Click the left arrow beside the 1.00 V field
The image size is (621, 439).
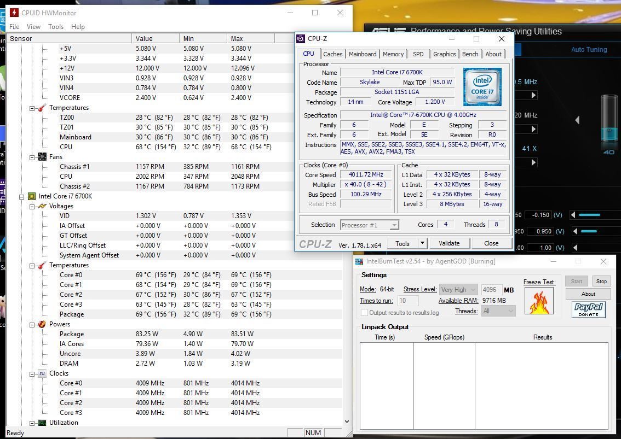click(576, 248)
